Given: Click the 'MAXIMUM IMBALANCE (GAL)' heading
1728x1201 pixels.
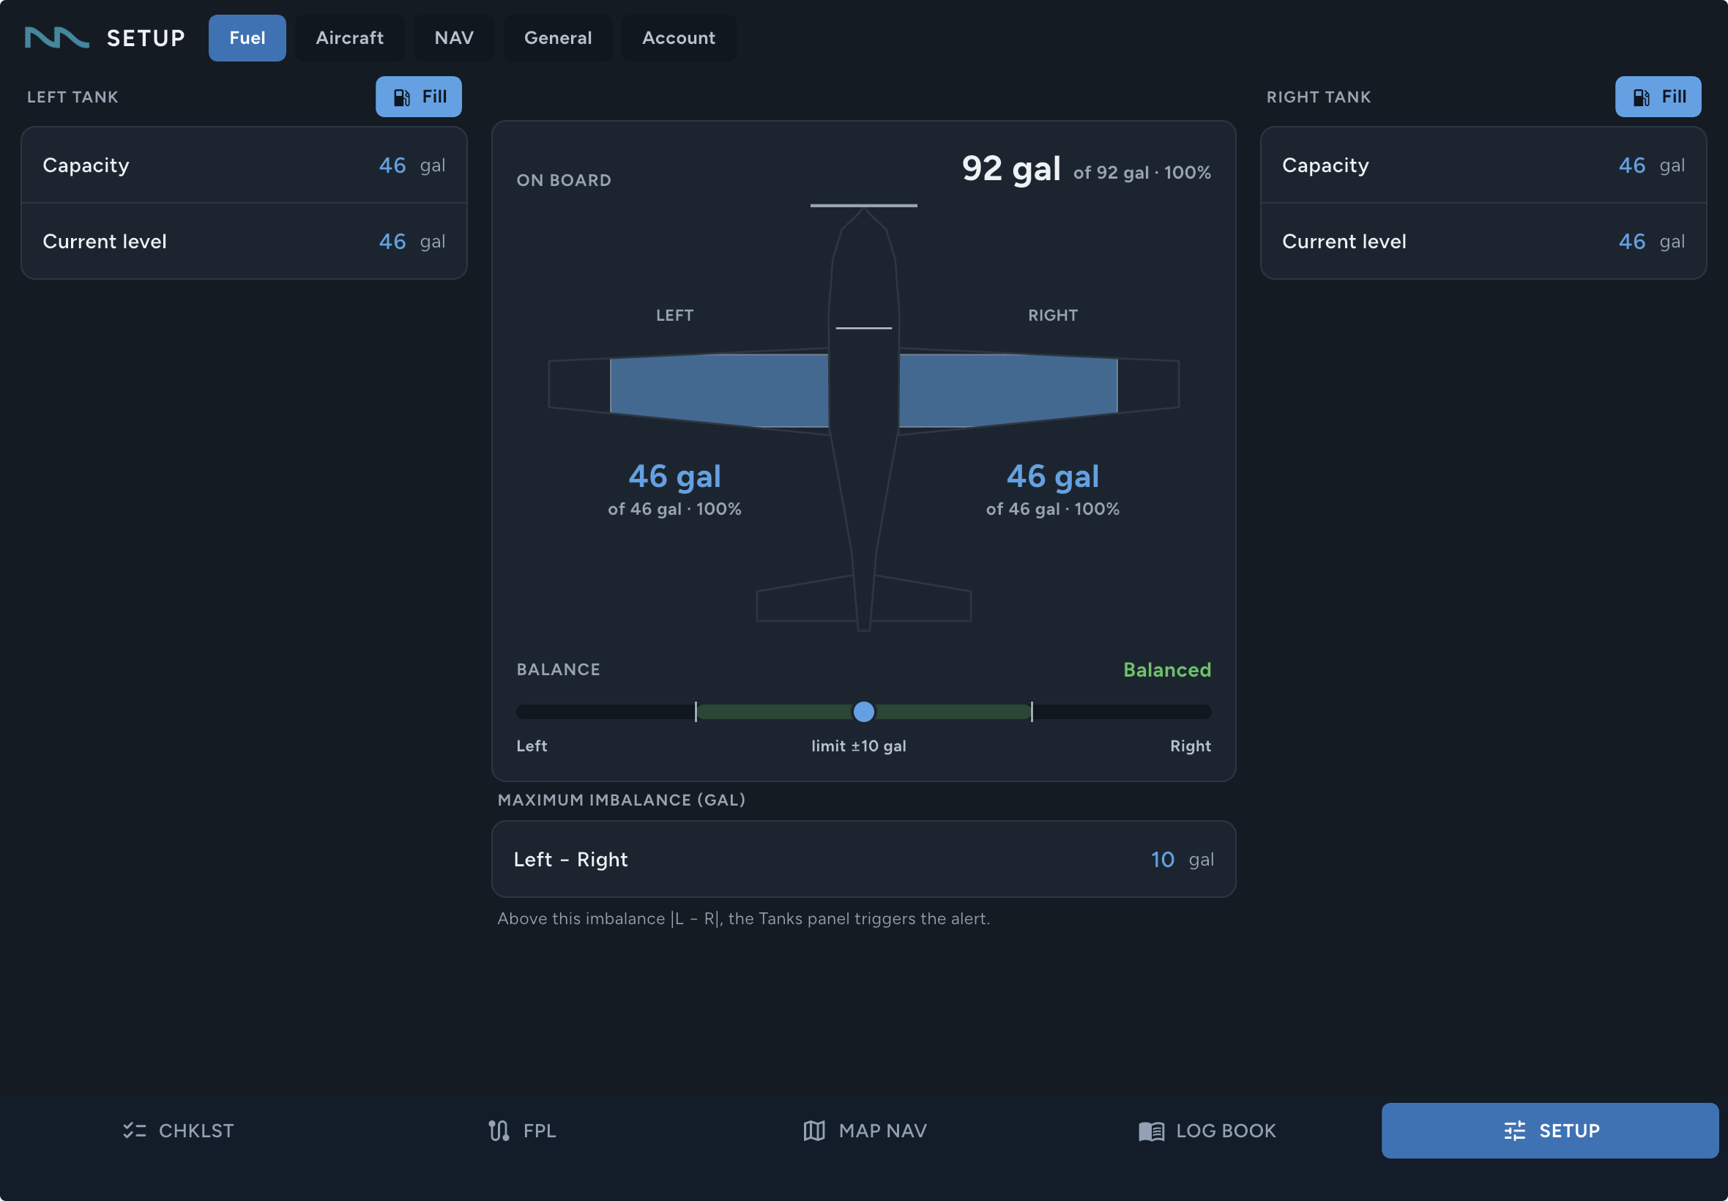Looking at the screenshot, I should [x=622, y=800].
